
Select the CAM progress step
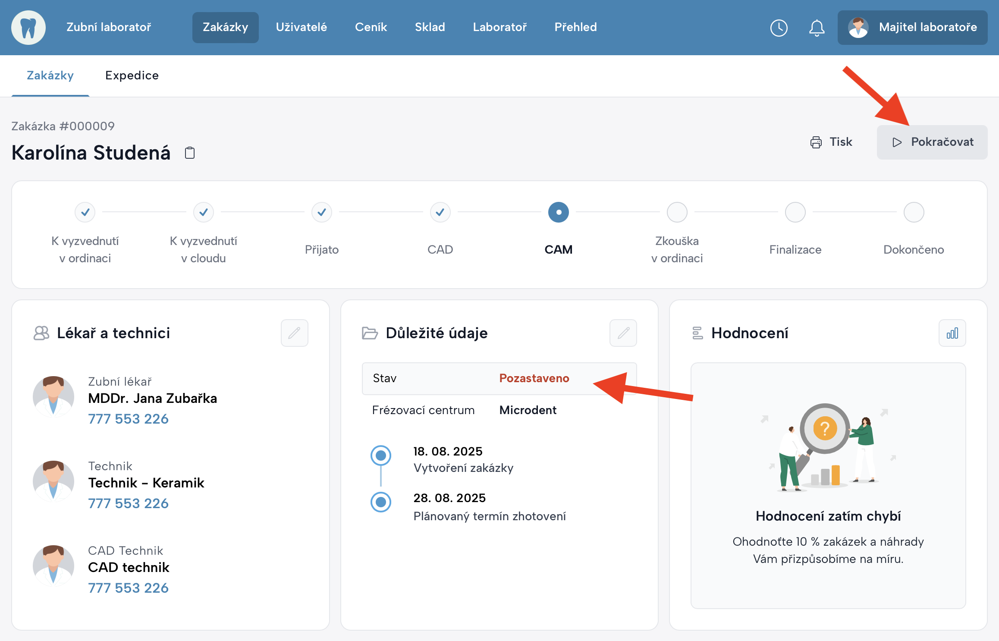[558, 212]
